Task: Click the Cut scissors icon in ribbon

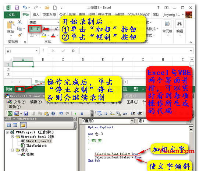Action: [19, 22]
